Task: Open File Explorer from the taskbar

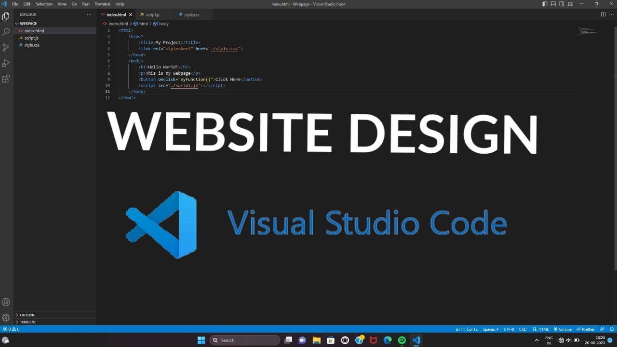Action: click(x=317, y=340)
